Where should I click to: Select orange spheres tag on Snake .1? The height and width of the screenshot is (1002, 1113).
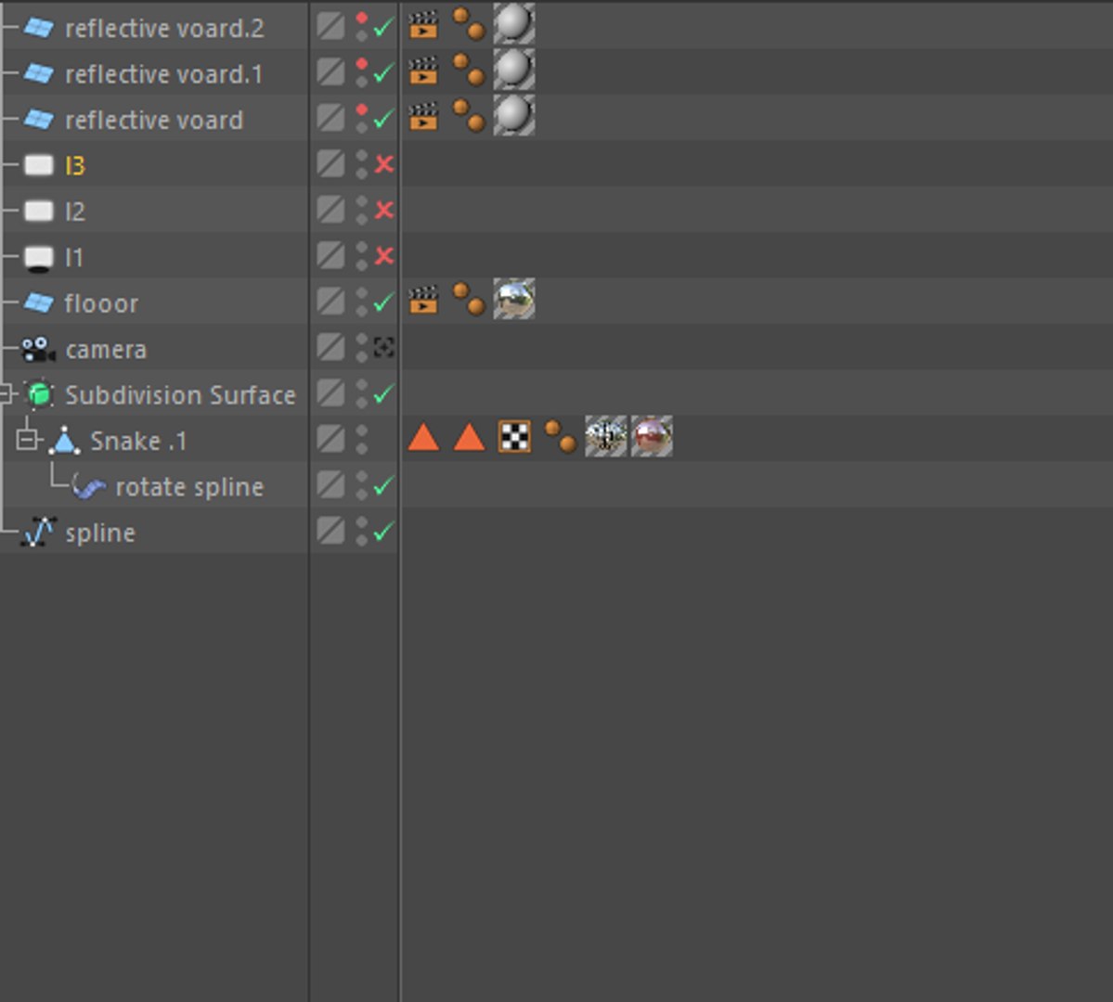click(560, 436)
